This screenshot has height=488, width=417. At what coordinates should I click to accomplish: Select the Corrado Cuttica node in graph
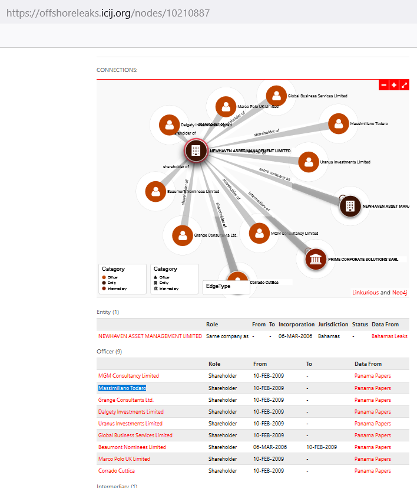click(x=238, y=277)
